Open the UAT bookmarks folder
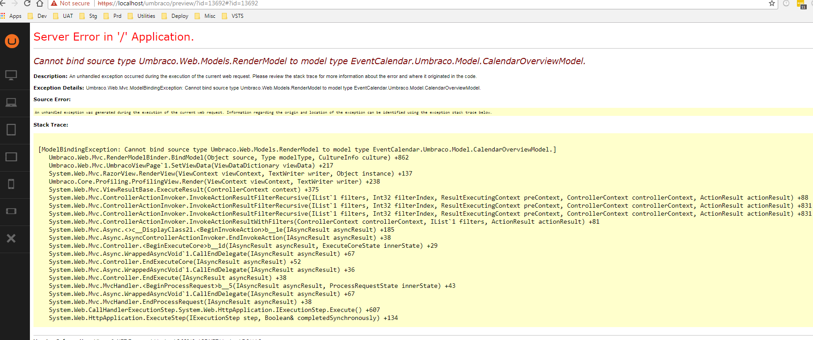 click(63, 16)
